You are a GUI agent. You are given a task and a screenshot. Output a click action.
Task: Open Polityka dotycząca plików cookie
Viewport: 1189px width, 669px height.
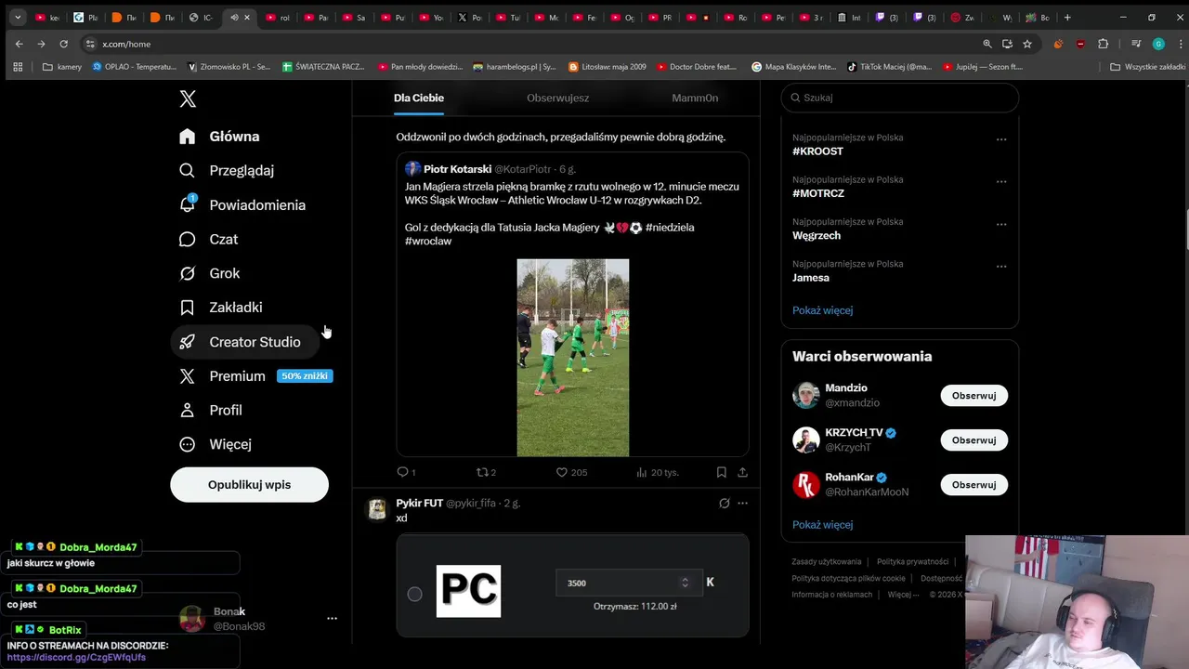click(848, 578)
